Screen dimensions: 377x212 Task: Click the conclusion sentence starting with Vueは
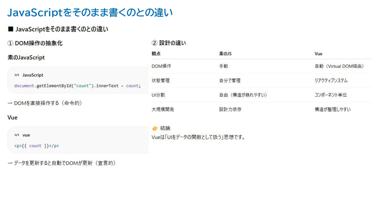pos(198,137)
